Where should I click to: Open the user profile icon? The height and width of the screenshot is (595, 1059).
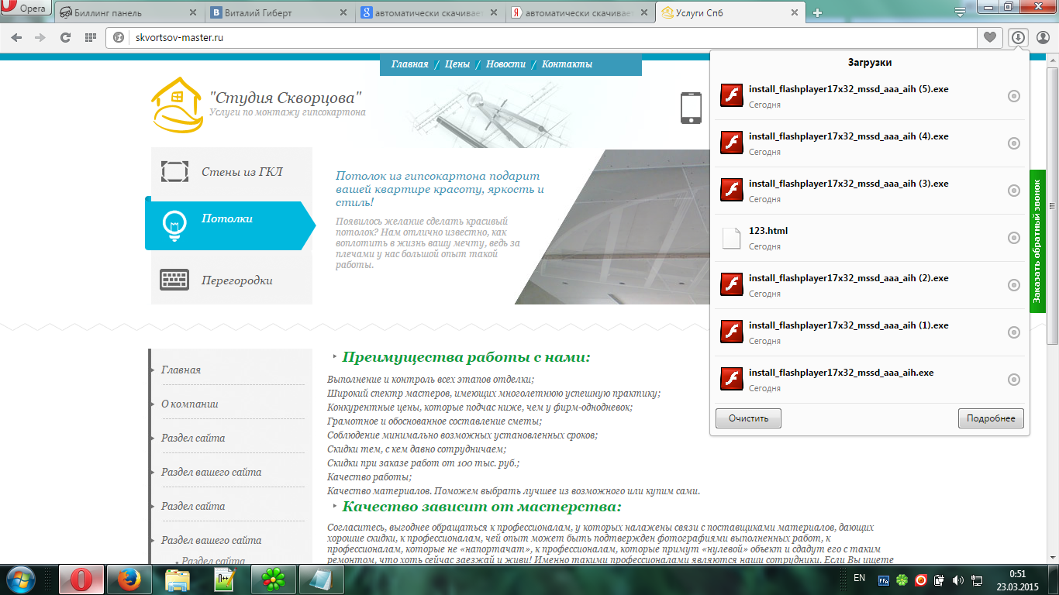click(x=1043, y=37)
